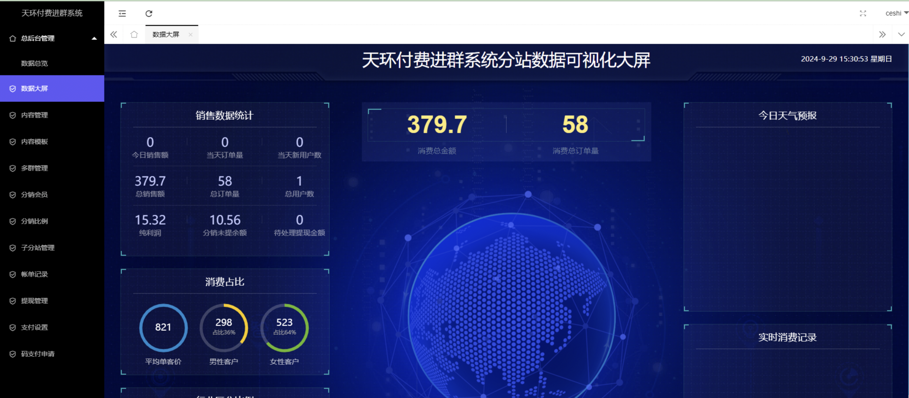Open 提现管理 sidebar item
909x398 pixels.
click(52, 301)
